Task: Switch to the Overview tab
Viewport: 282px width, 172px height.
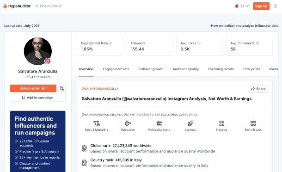Action: [x=86, y=69]
